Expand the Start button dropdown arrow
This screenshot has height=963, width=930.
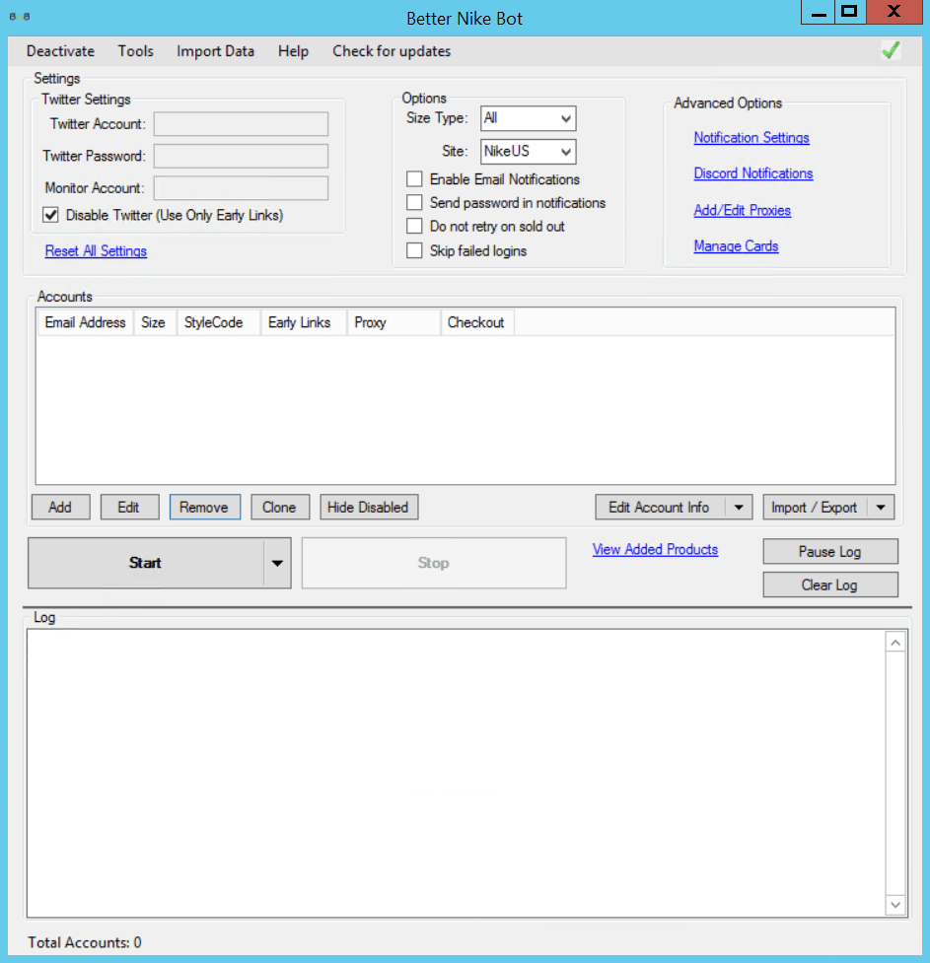277,563
